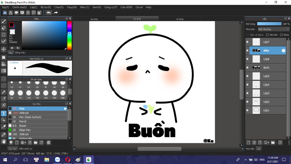The width and height of the screenshot is (291, 164).
Task: Open the Bộ lọc(R) menu
Action: pyautogui.click(x=46, y=7)
